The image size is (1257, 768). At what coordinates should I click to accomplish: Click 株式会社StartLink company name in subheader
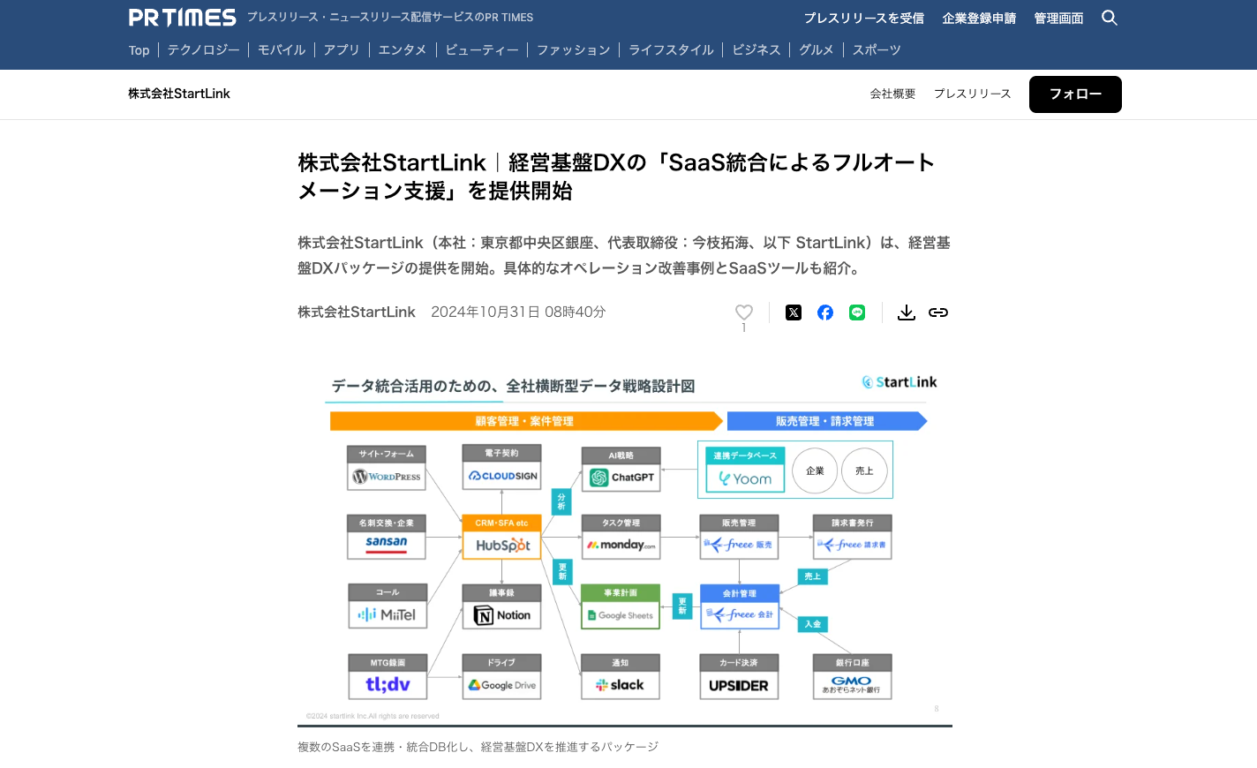pyautogui.click(x=179, y=94)
